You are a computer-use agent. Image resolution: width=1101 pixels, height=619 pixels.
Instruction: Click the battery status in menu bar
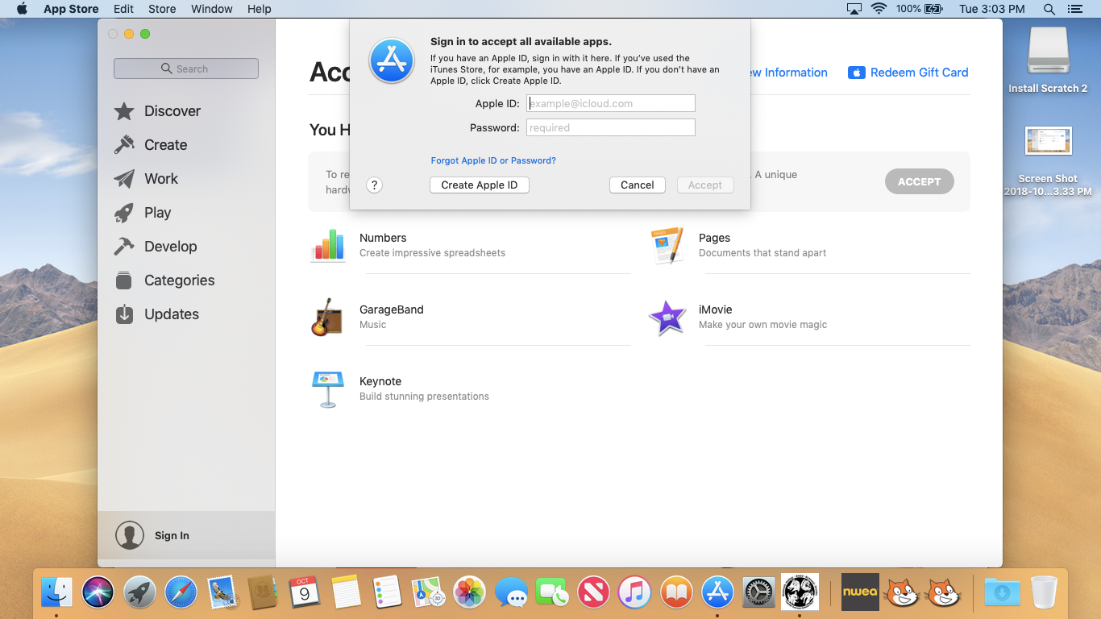click(920, 9)
